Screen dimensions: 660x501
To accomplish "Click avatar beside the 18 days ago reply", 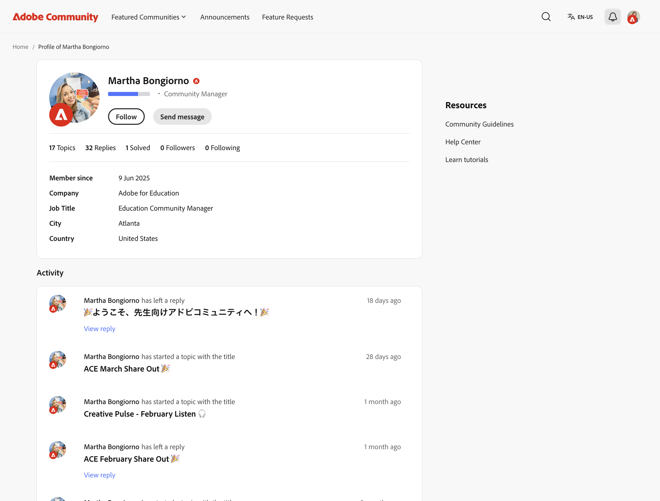I will coord(58,303).
